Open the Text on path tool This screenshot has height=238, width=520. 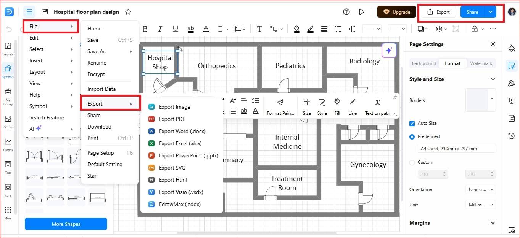coord(377,106)
